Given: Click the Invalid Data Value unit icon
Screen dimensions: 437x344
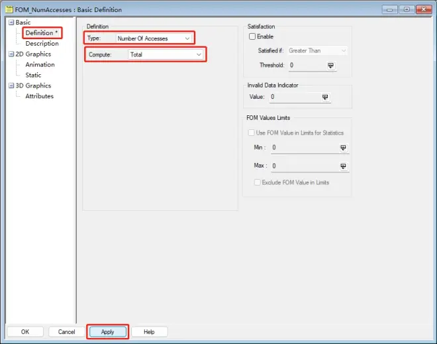Looking at the screenshot, I should point(325,97).
